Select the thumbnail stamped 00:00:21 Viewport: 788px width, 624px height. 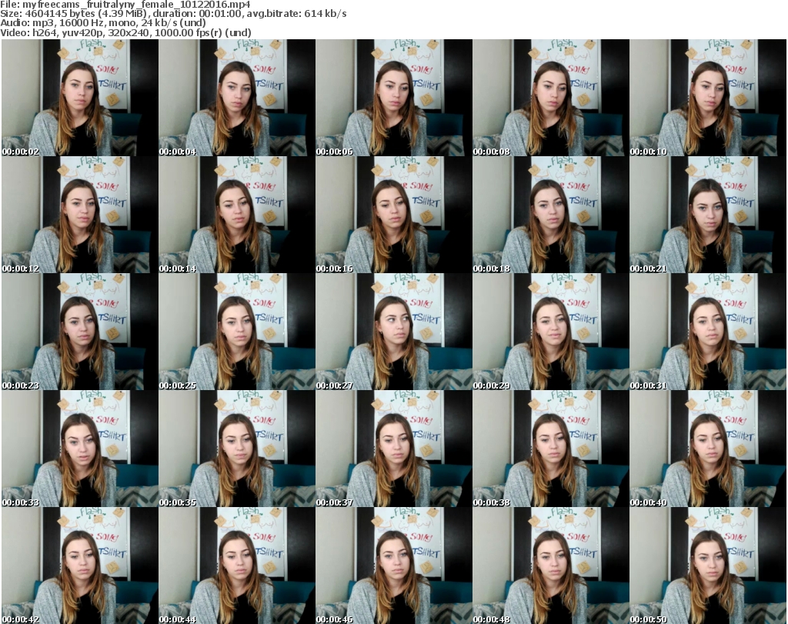click(x=708, y=215)
